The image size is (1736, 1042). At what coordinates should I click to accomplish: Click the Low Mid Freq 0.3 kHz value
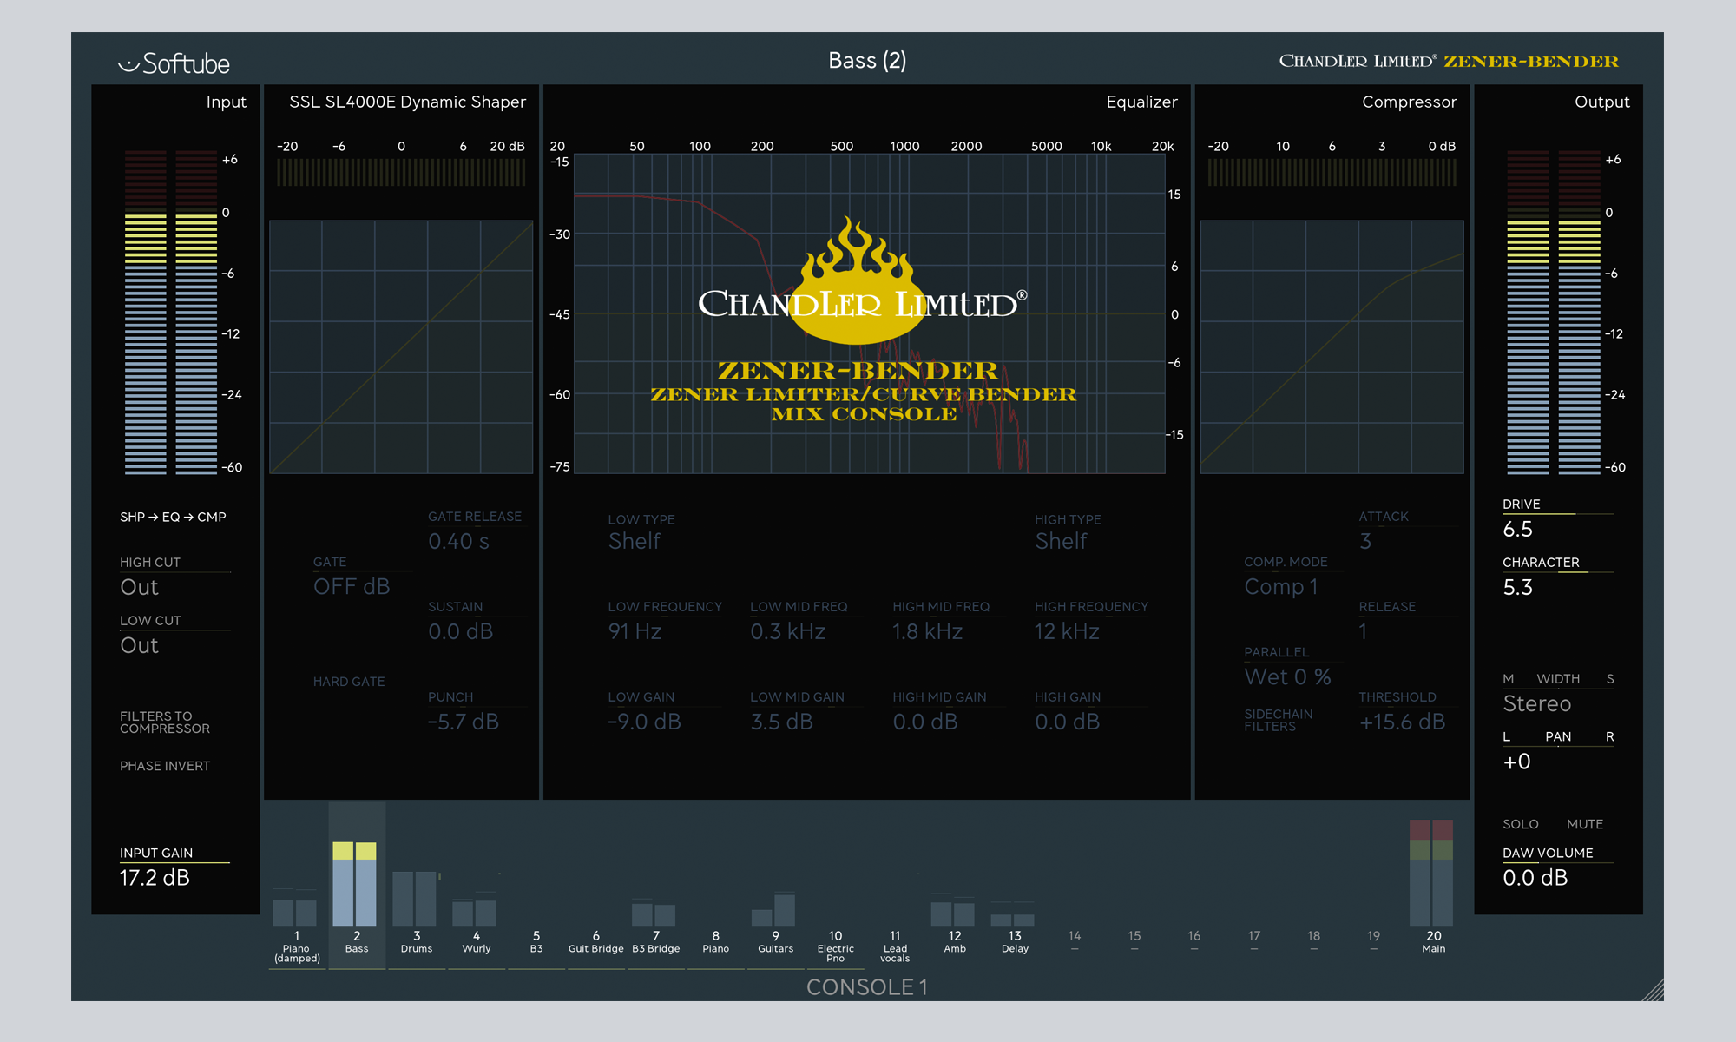(788, 632)
